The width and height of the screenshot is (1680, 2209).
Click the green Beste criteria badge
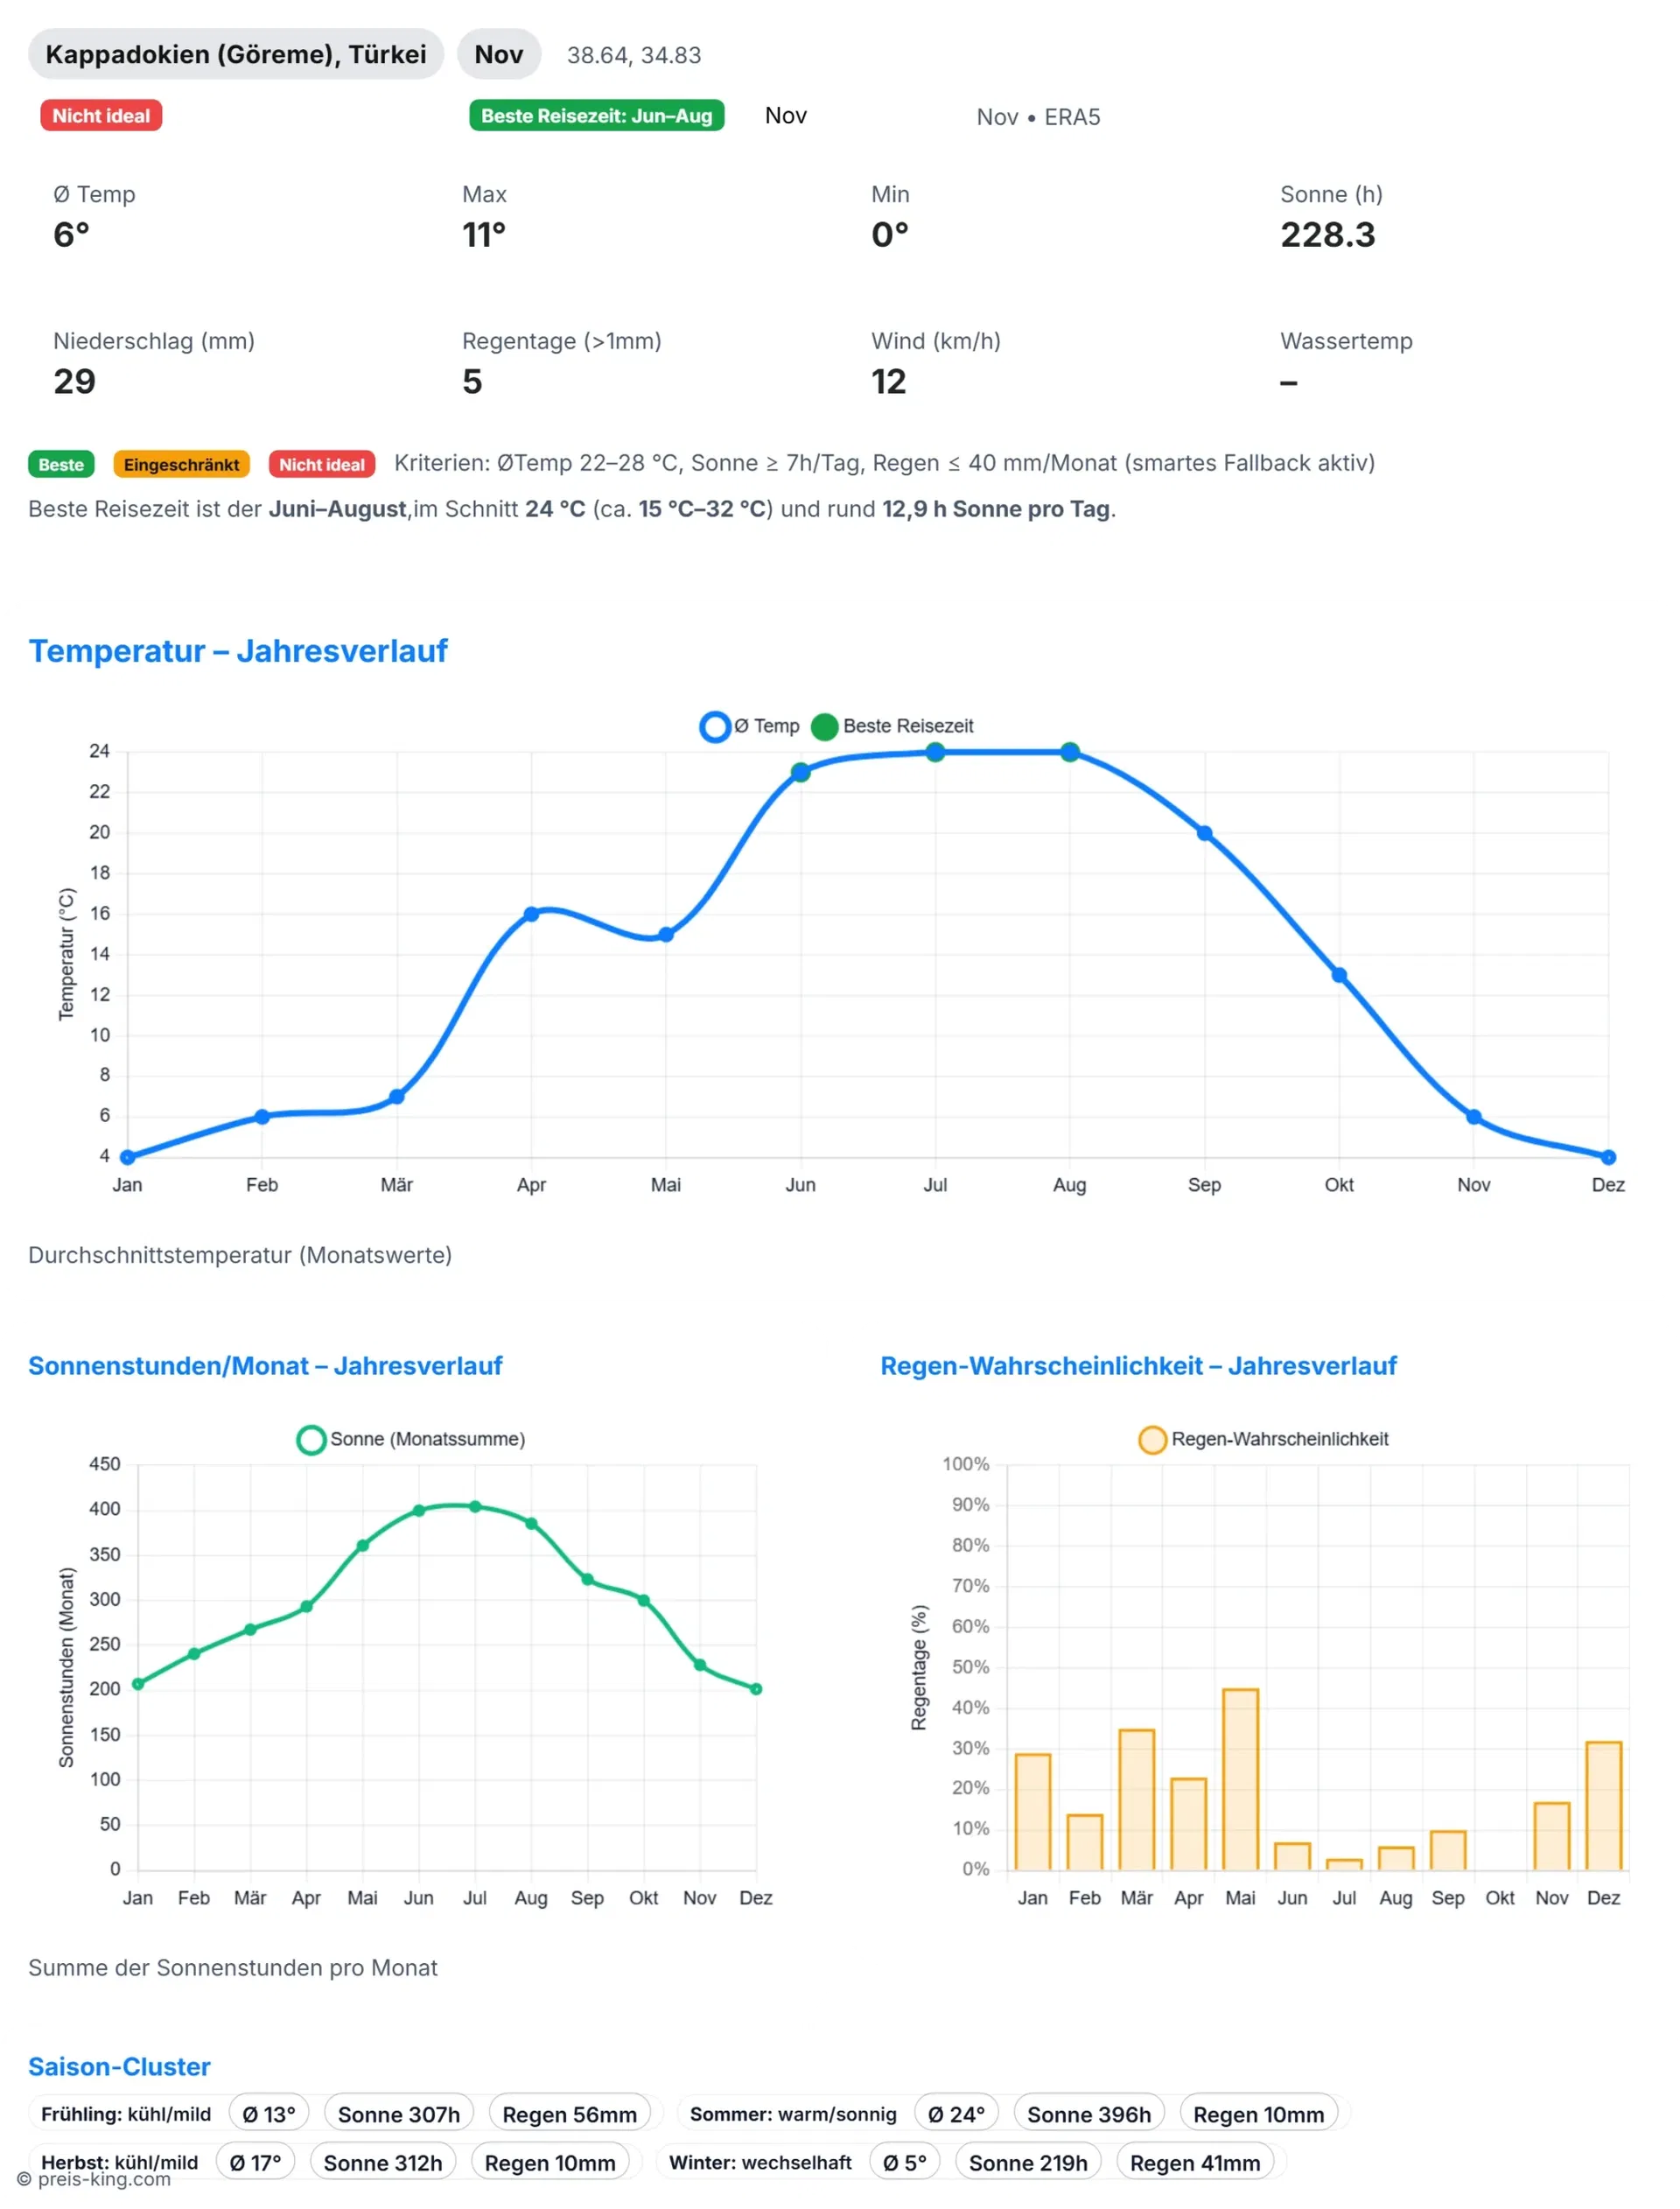tap(61, 465)
